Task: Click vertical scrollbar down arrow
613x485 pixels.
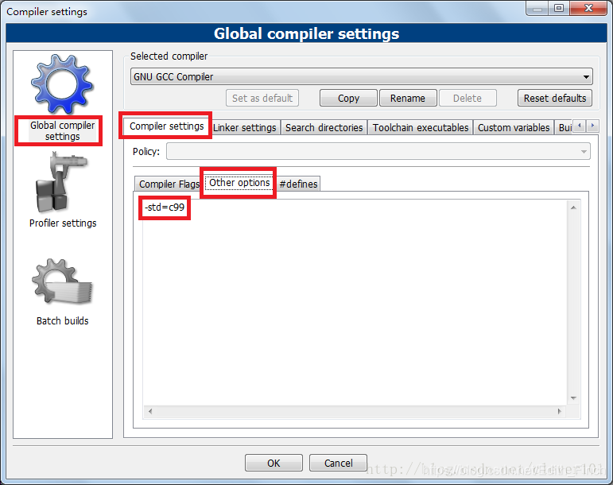Action: click(573, 398)
